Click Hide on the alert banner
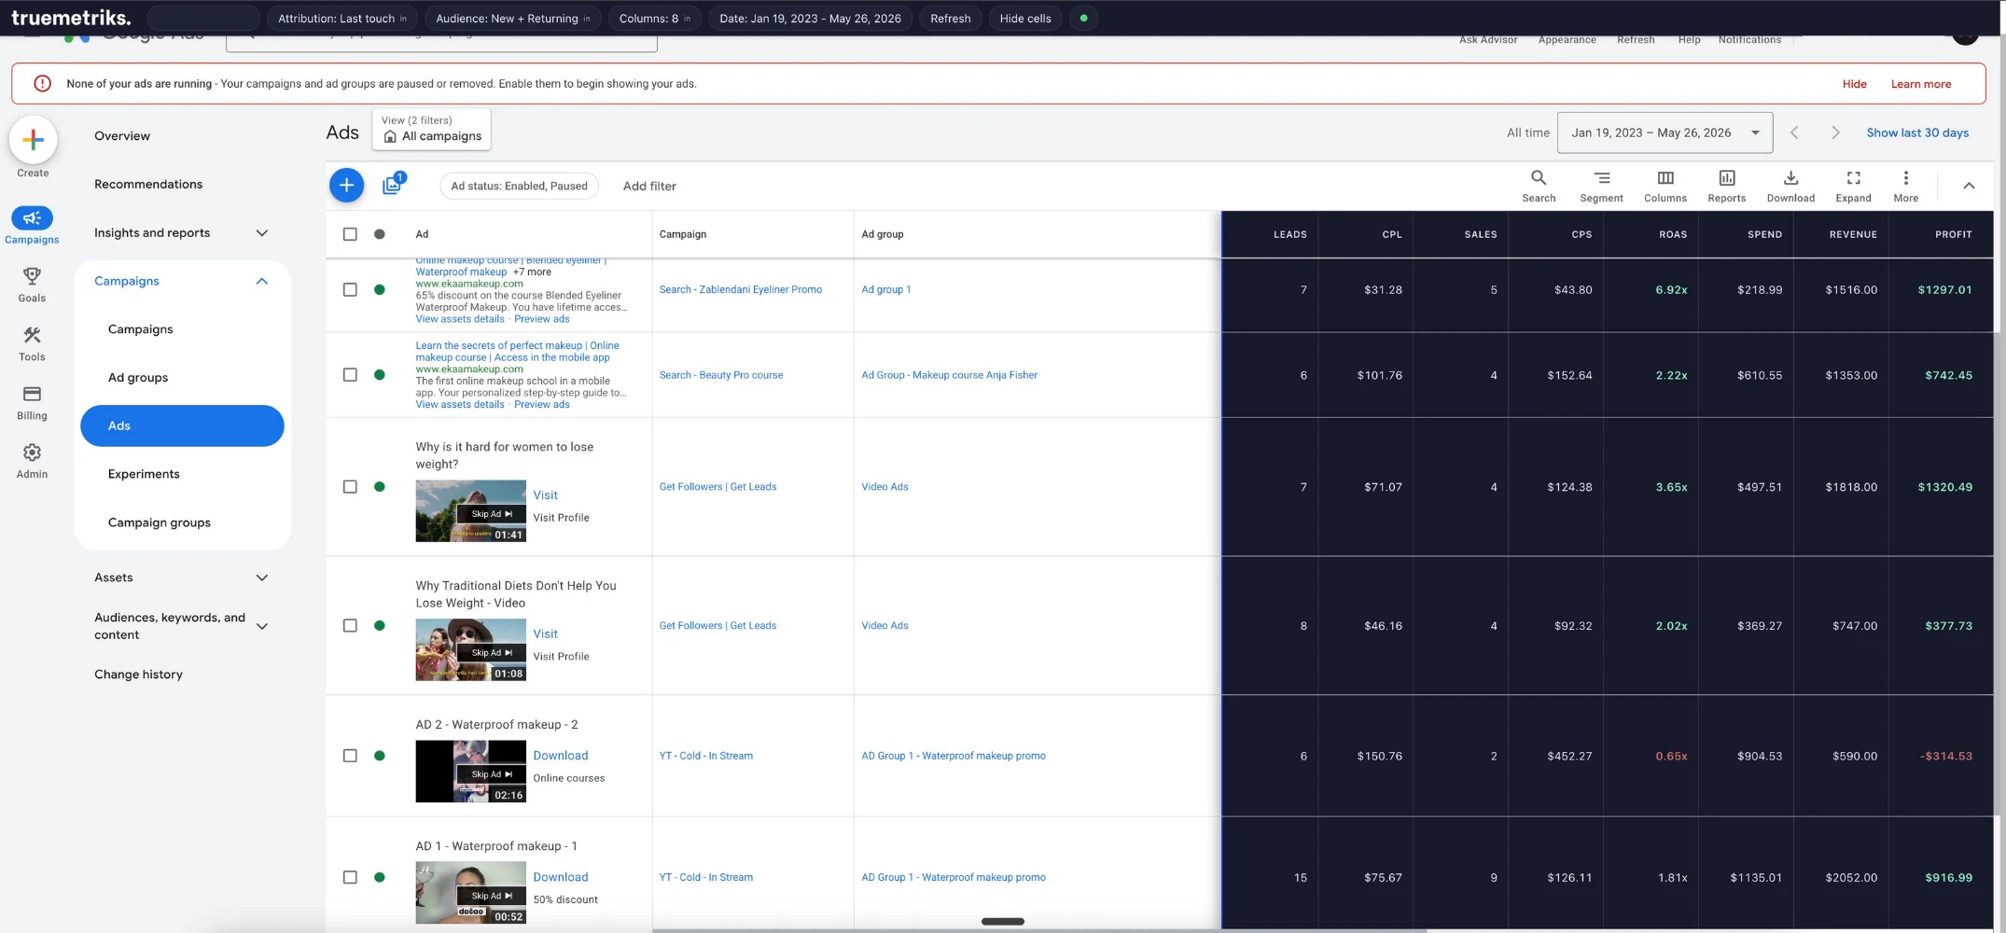This screenshot has width=2006, height=933. click(x=1854, y=84)
